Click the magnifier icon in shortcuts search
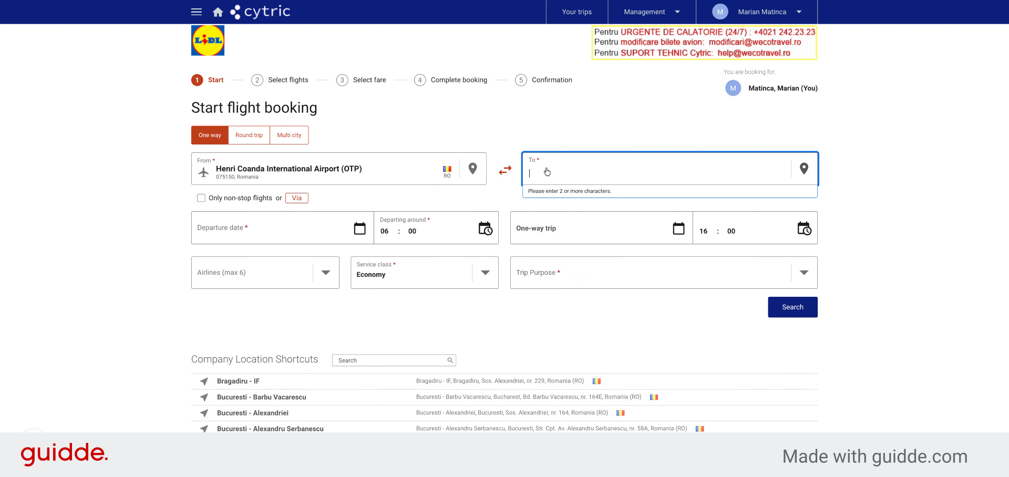Image resolution: width=1009 pixels, height=477 pixels. click(450, 360)
